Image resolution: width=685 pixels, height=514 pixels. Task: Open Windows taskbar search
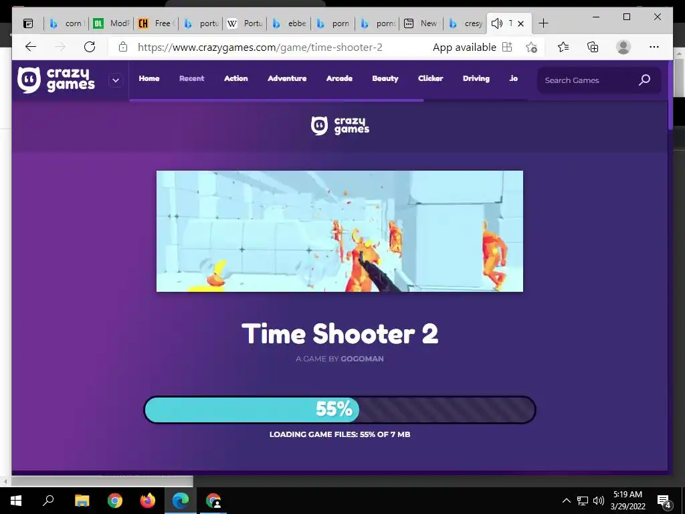coord(48,501)
